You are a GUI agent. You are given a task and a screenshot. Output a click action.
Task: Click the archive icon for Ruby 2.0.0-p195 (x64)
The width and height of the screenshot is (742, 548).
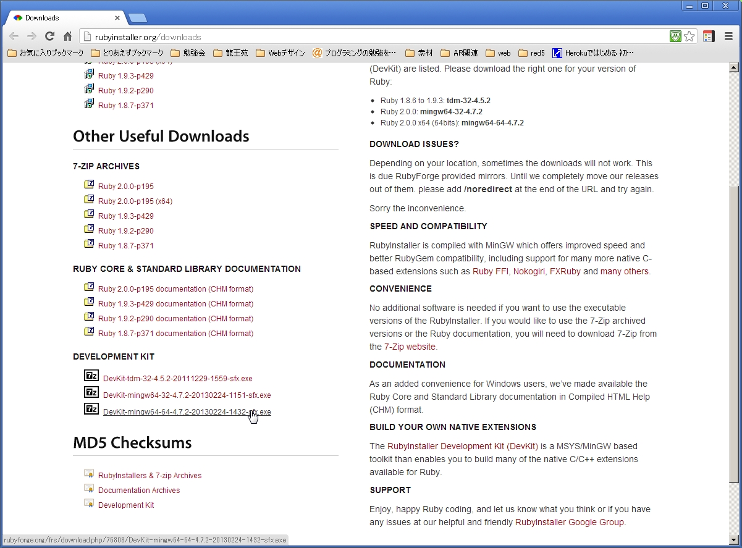[89, 200]
